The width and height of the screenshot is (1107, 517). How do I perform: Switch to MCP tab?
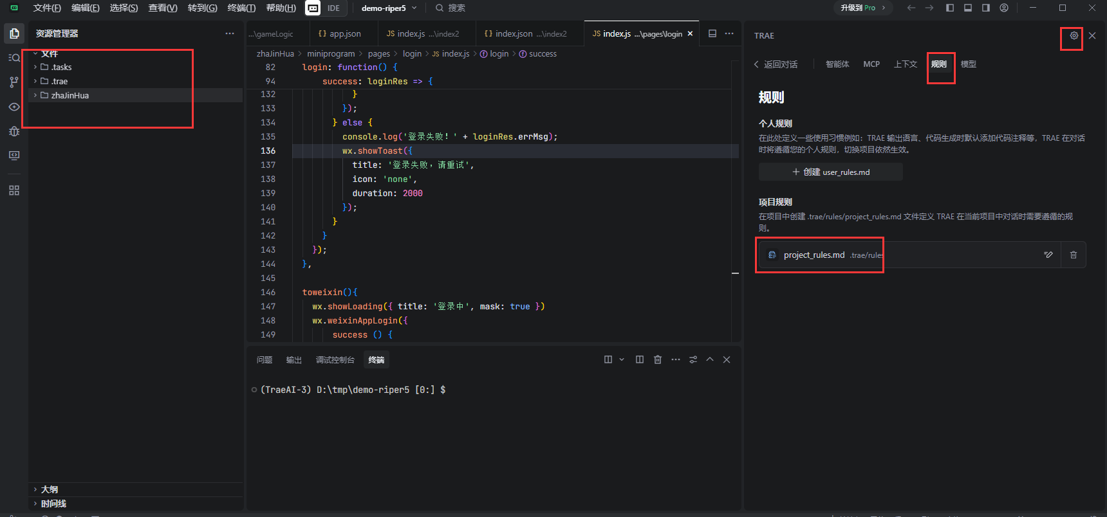(x=871, y=64)
